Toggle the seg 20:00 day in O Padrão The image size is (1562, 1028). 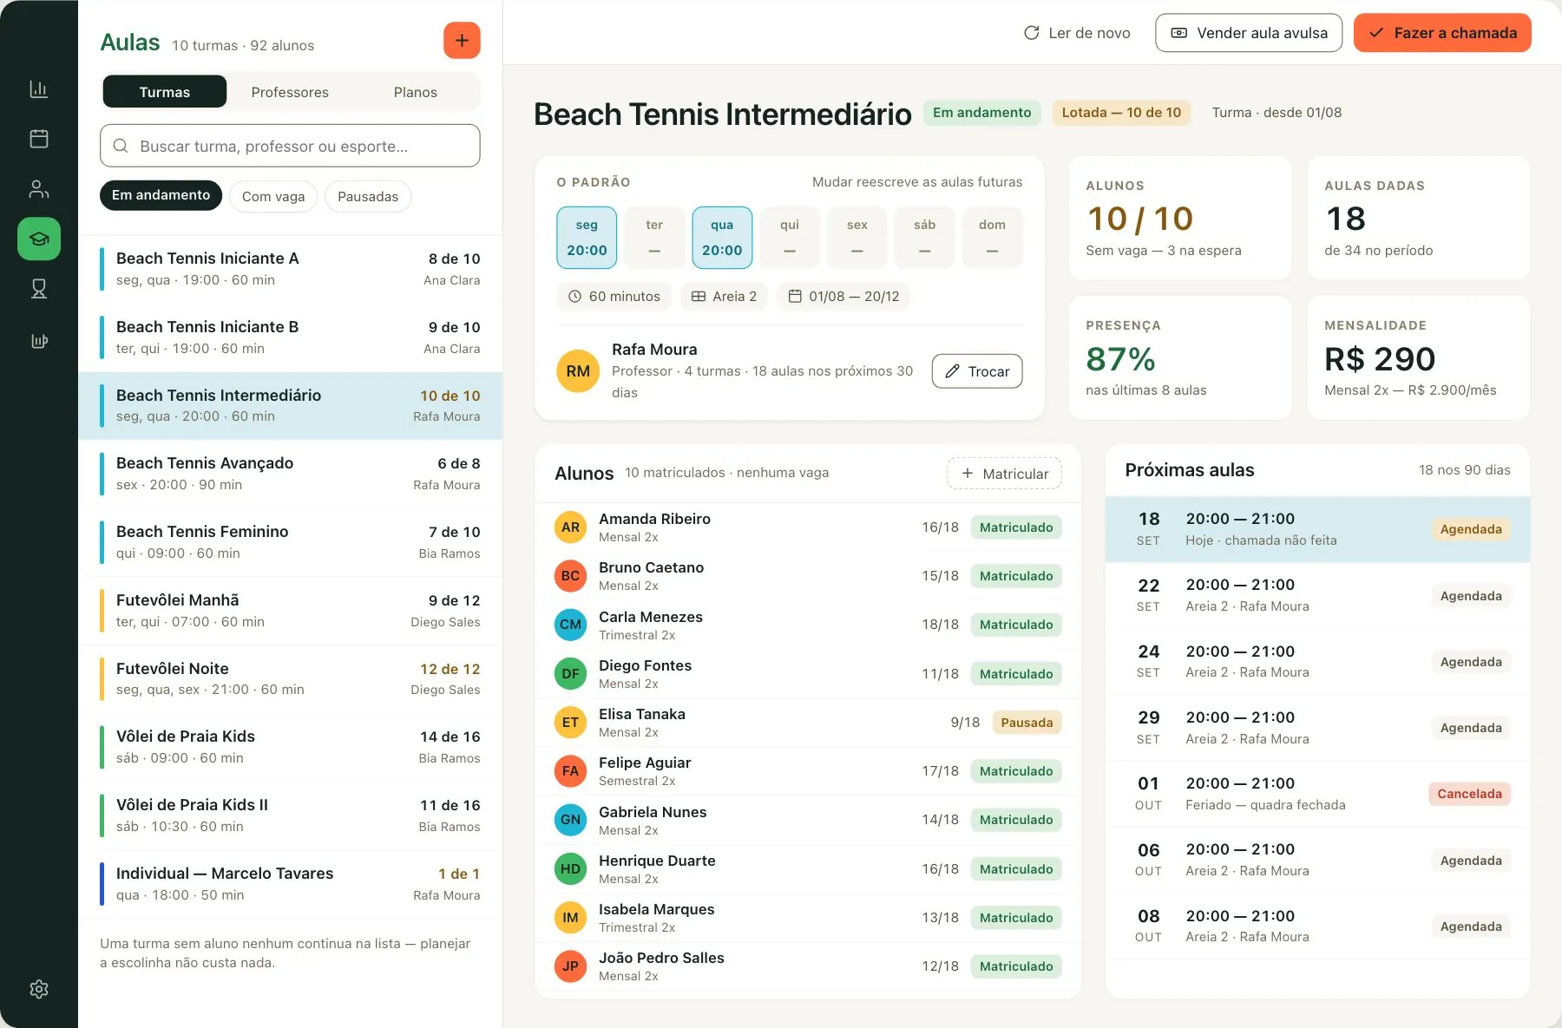point(587,238)
